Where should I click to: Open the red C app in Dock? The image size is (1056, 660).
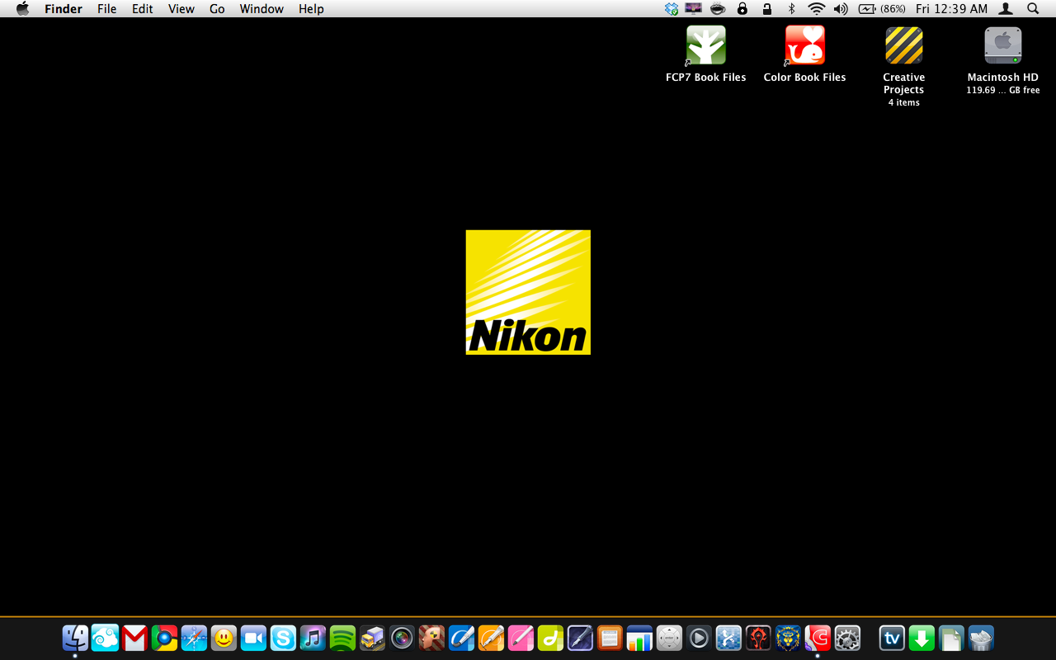click(818, 638)
